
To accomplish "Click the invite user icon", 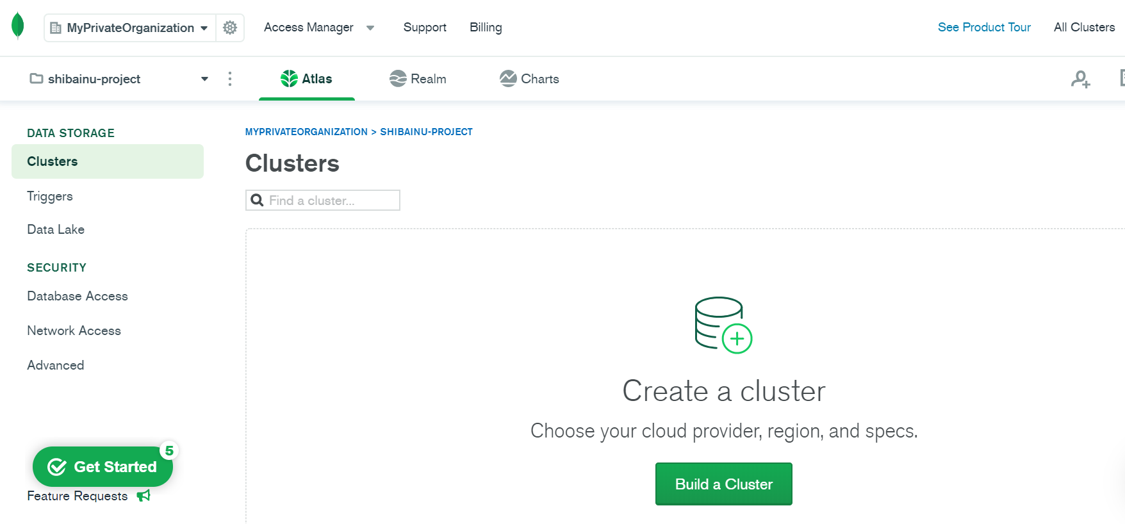I will pyautogui.click(x=1081, y=79).
